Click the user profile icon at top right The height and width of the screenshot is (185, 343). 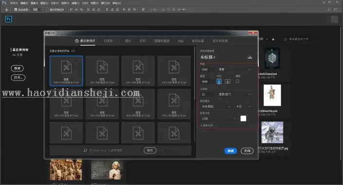(x=334, y=19)
